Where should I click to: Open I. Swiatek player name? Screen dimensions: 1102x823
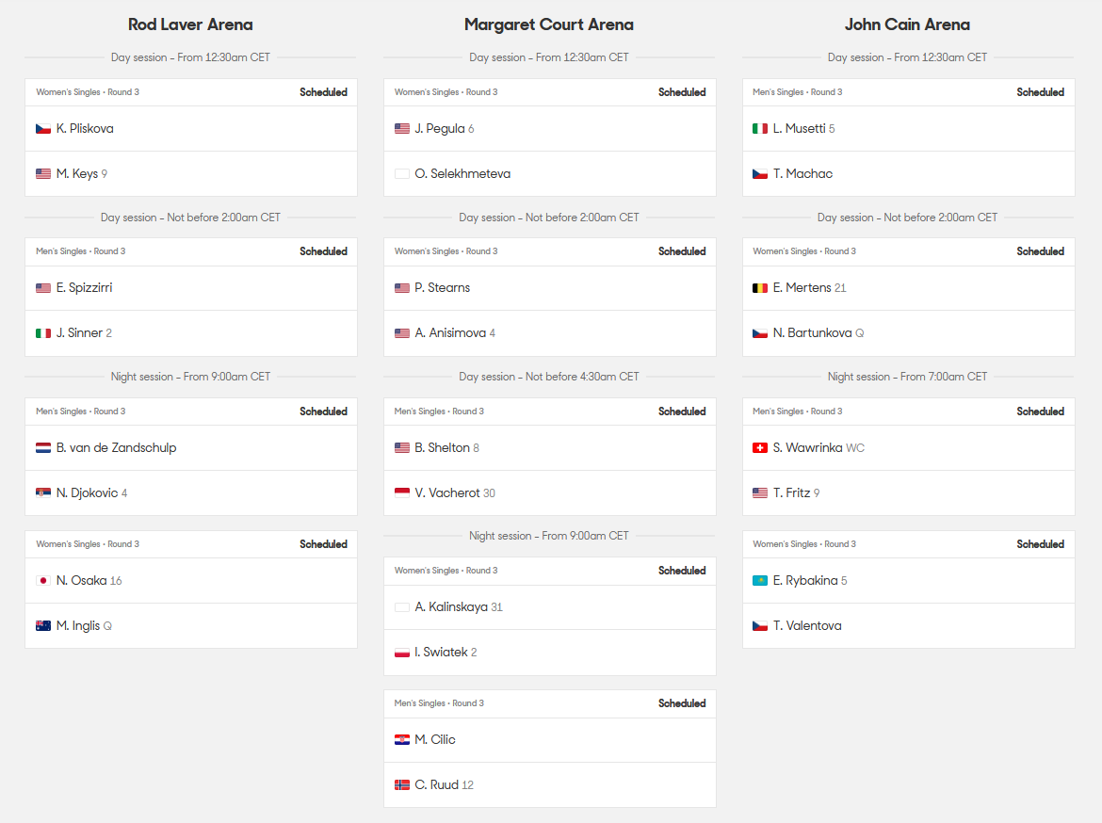(x=442, y=653)
